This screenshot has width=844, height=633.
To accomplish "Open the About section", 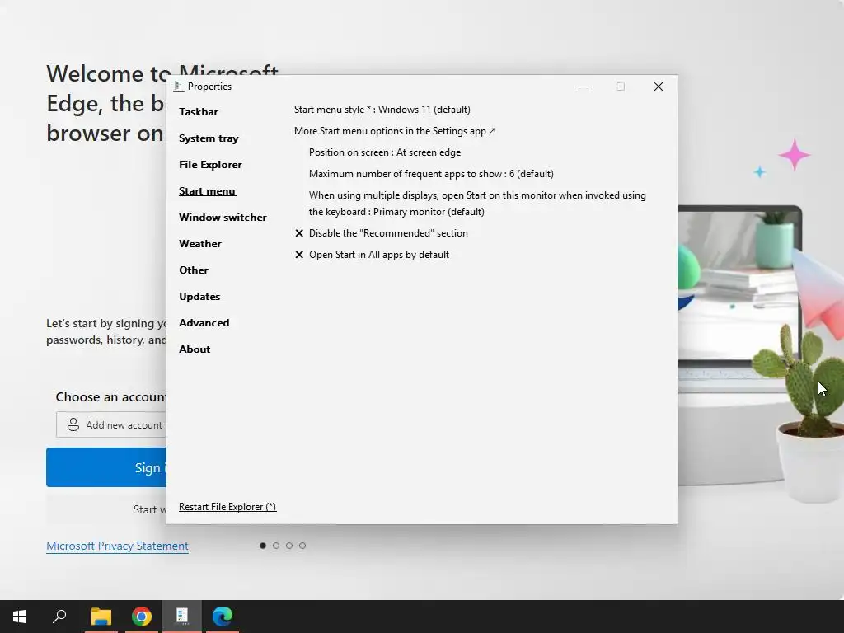I will (195, 349).
